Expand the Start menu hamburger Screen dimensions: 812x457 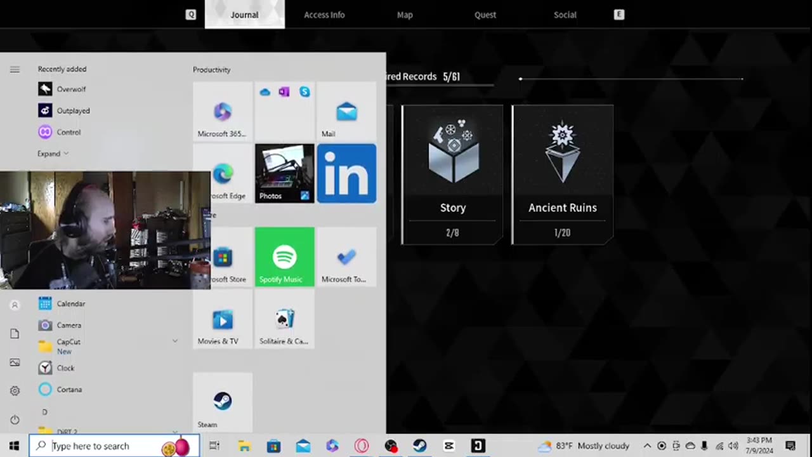pos(15,69)
